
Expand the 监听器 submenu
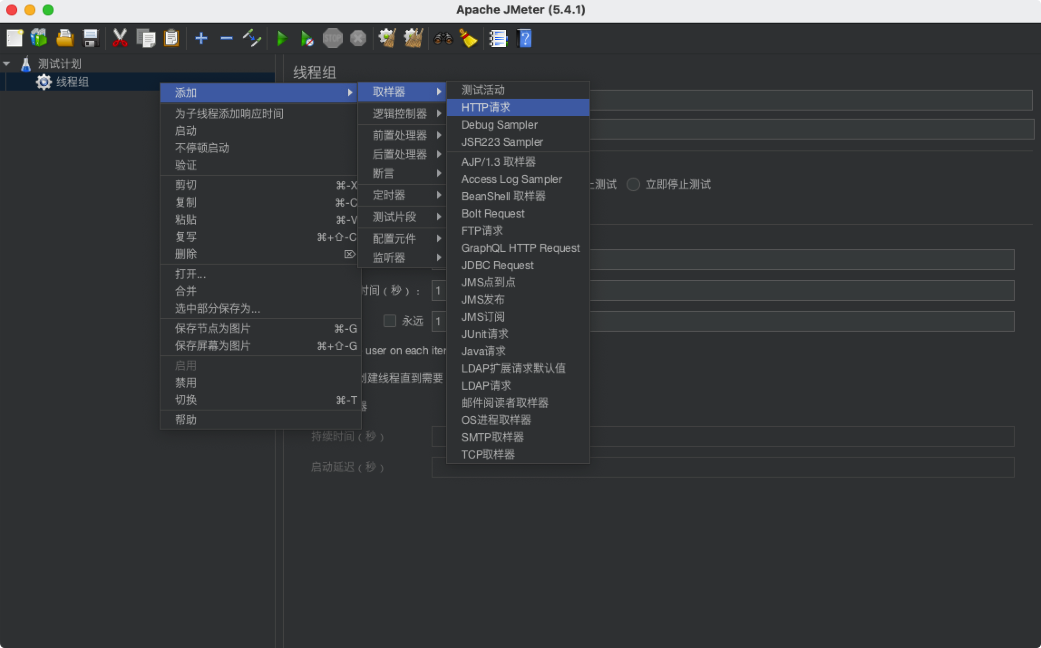coord(403,258)
